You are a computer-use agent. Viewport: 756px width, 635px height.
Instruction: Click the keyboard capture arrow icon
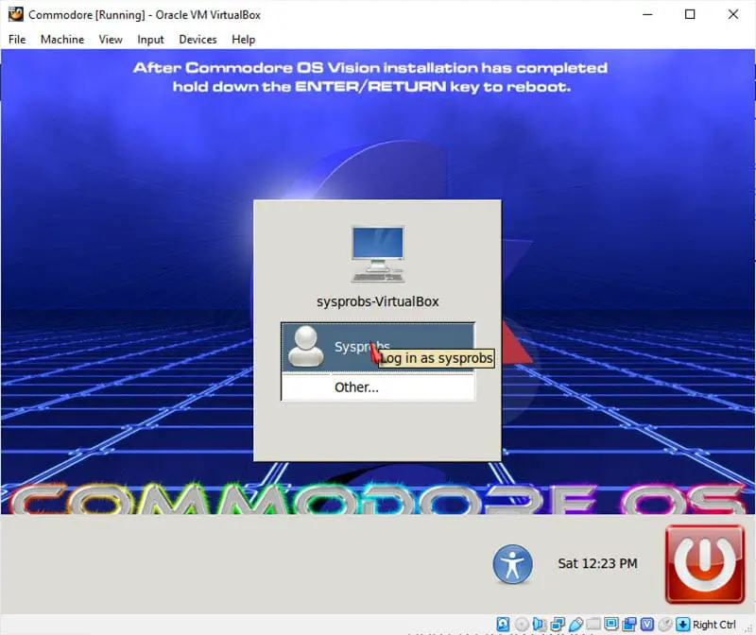[682, 625]
